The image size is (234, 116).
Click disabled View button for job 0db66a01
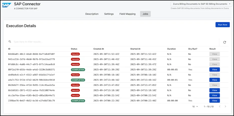coord(214,54)
